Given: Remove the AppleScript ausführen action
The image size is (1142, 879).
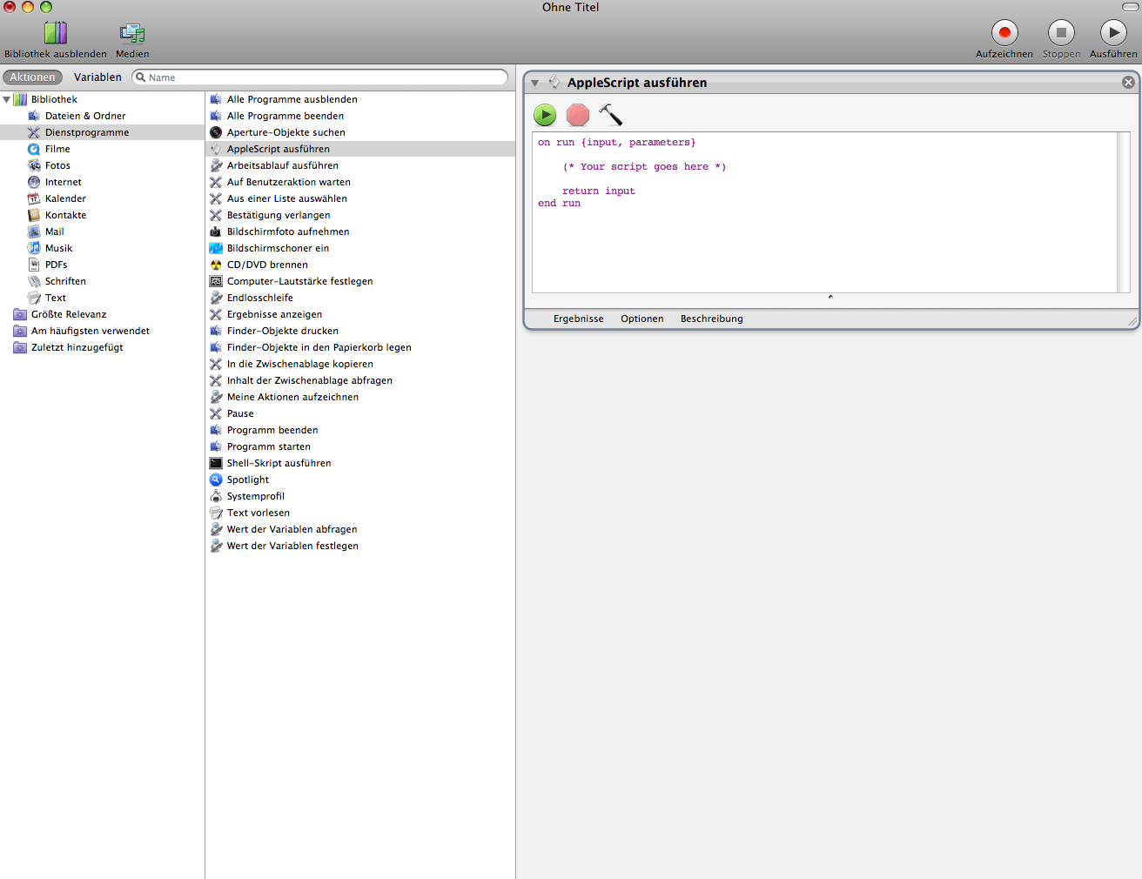Looking at the screenshot, I should click(1128, 83).
